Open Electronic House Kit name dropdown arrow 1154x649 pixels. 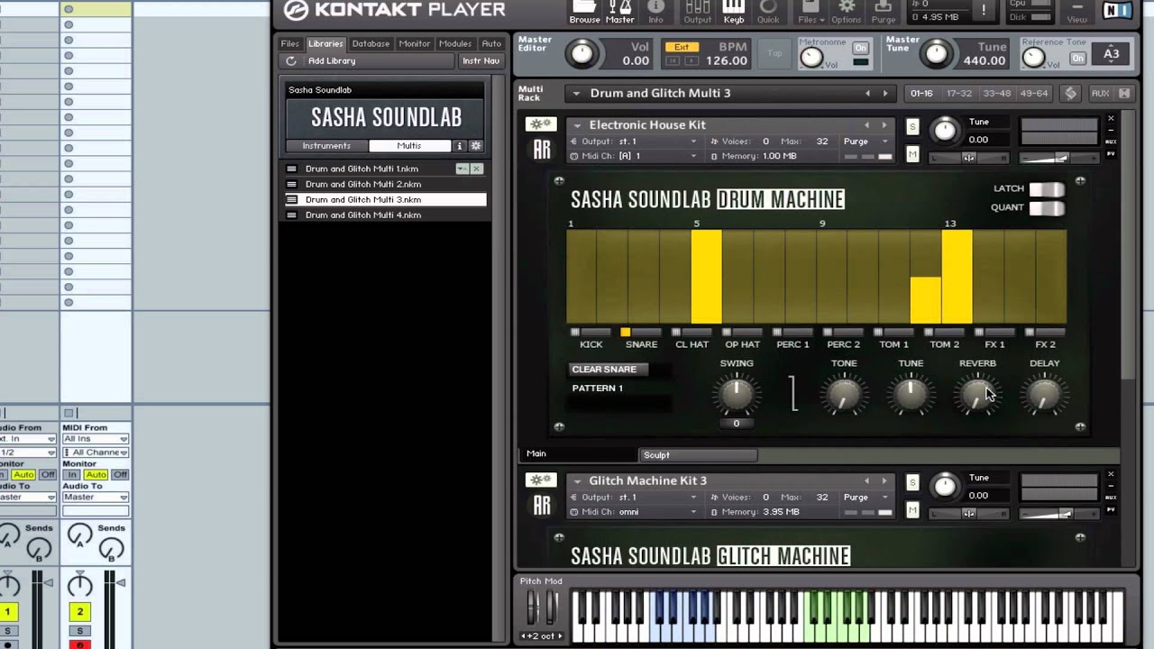pos(577,125)
